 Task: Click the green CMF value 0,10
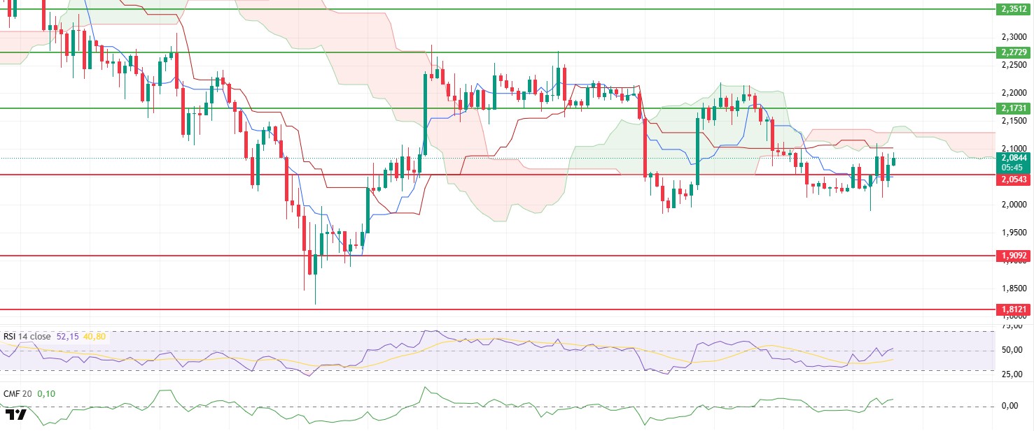pyautogui.click(x=46, y=393)
